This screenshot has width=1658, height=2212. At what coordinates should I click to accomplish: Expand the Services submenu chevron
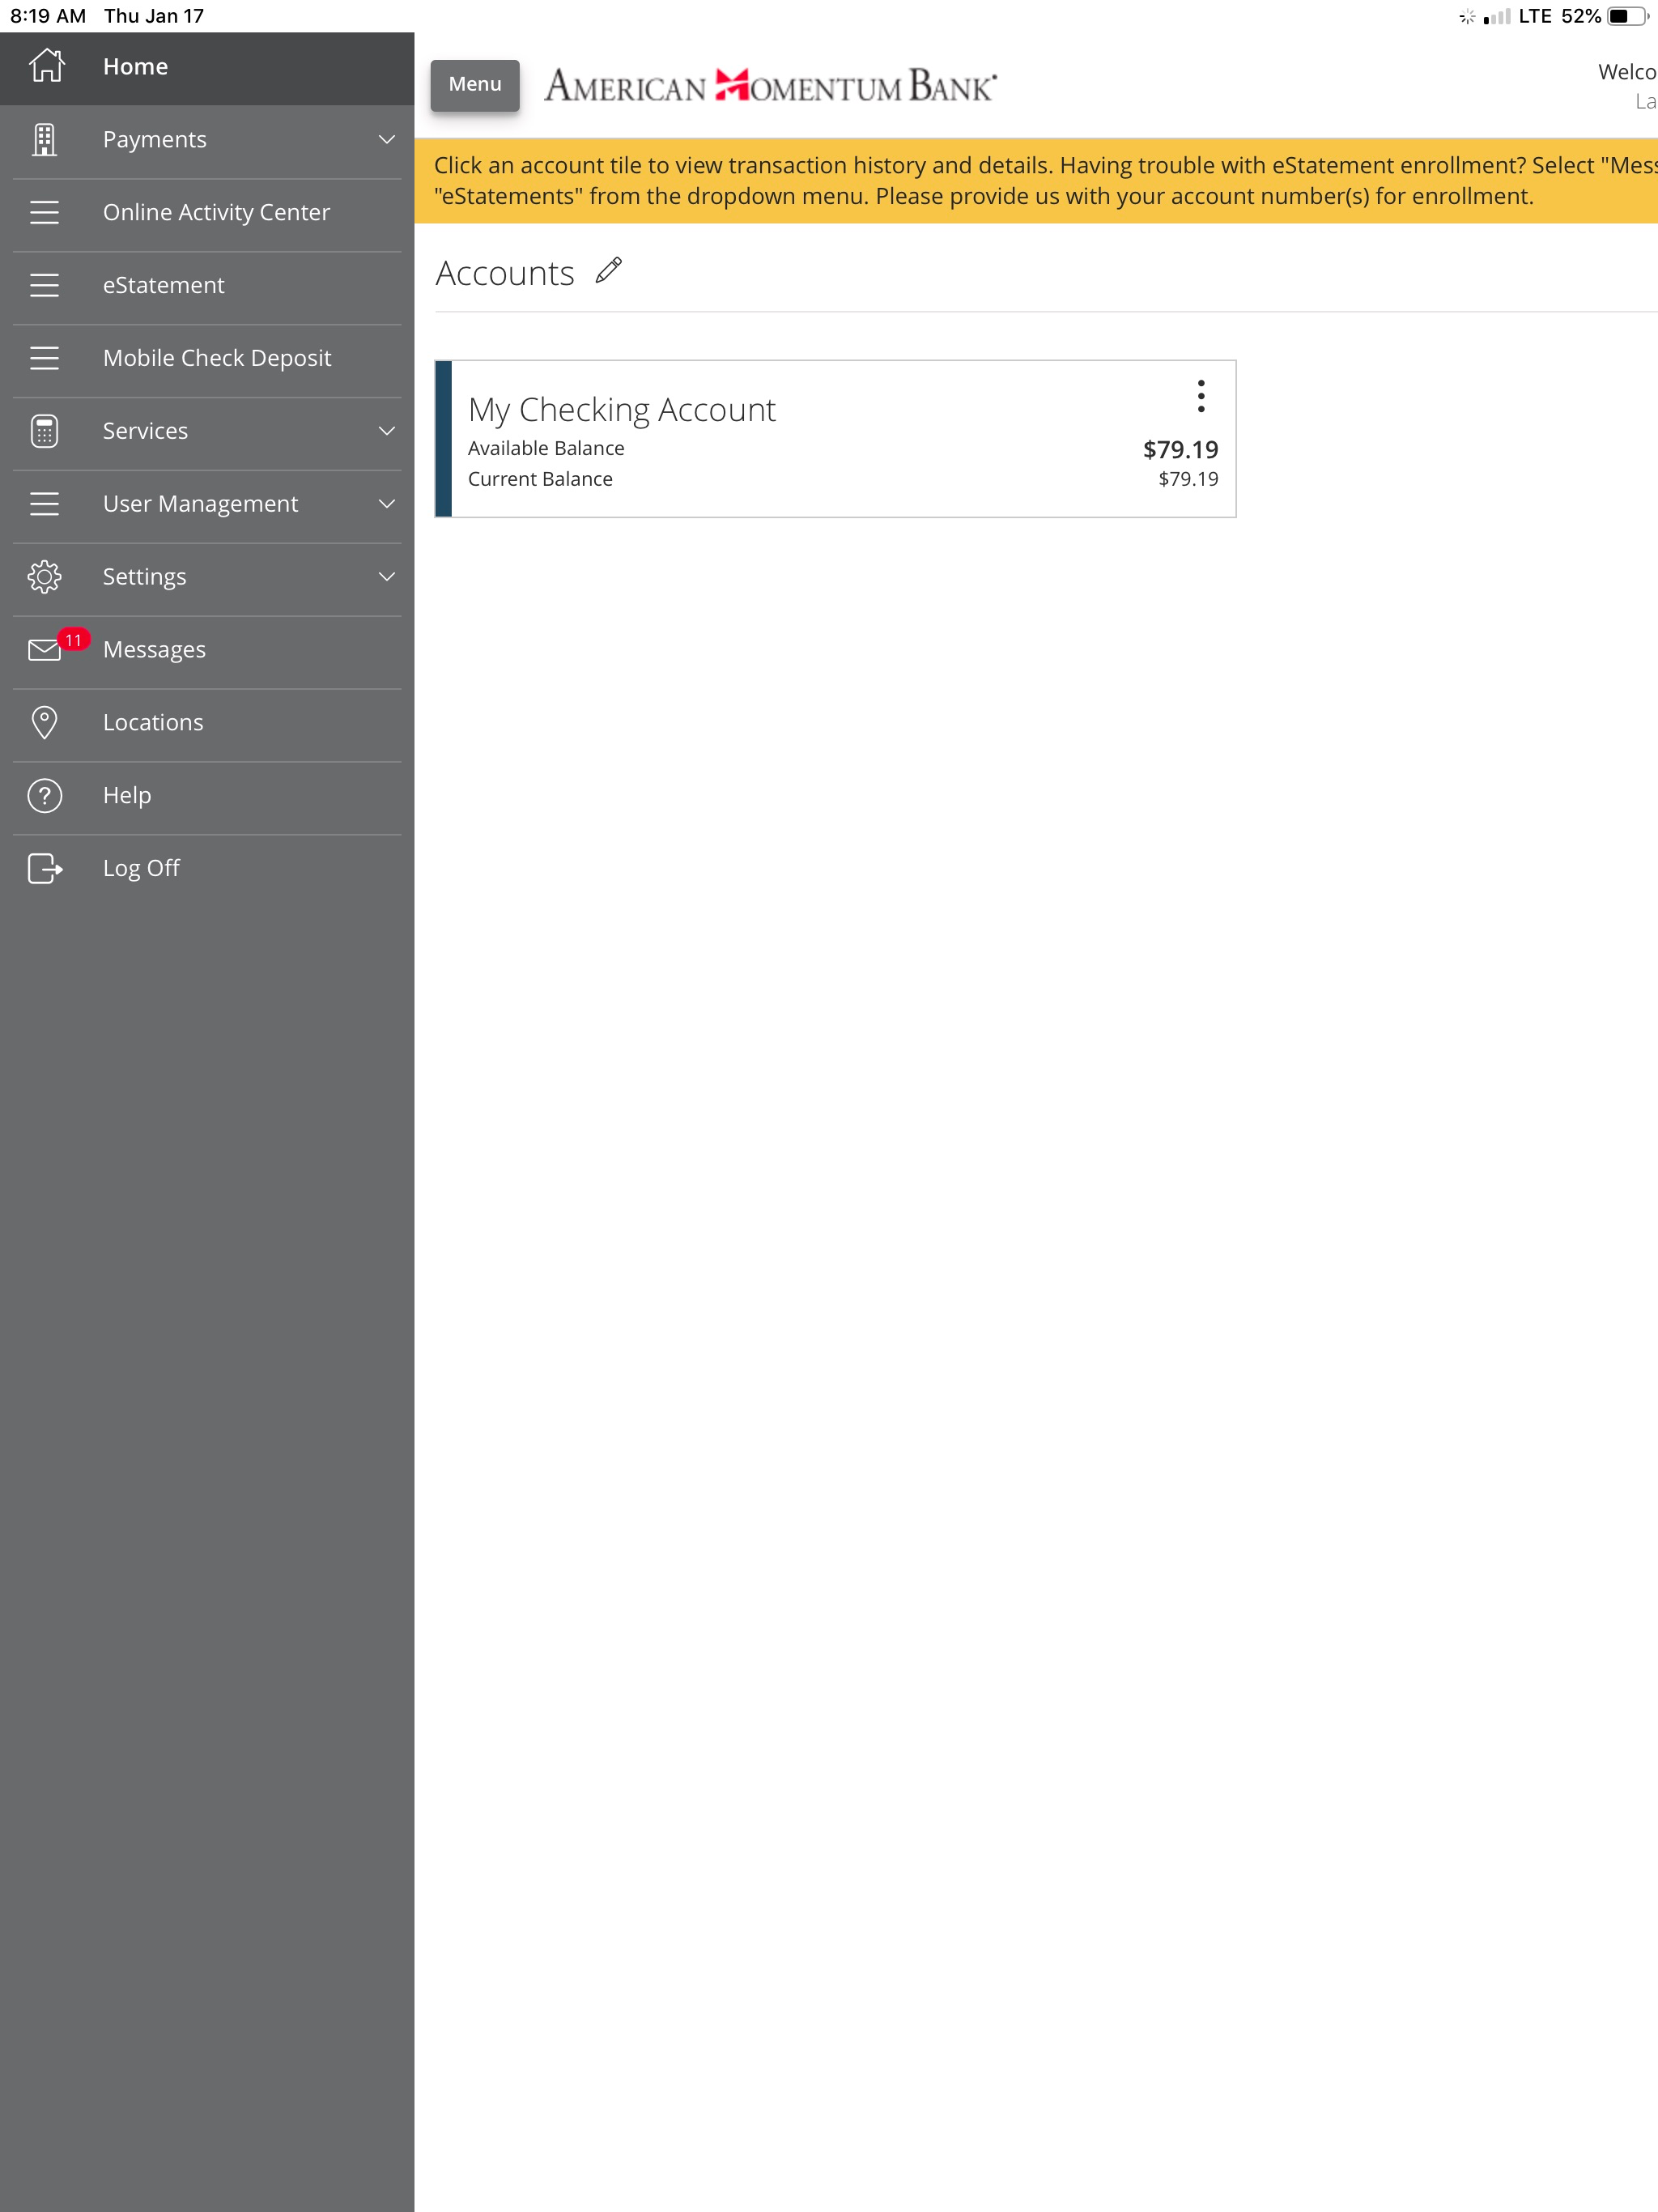[387, 431]
